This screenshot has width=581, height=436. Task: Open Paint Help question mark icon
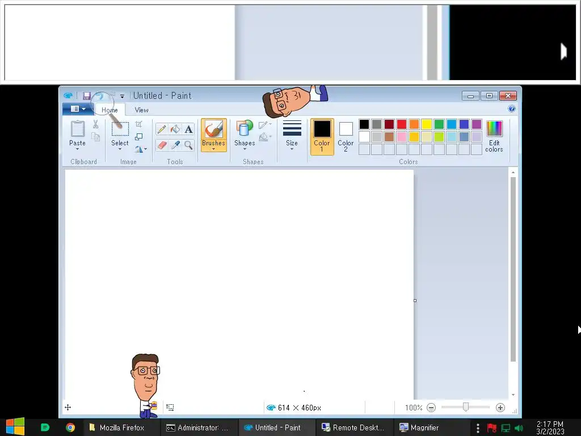pyautogui.click(x=512, y=108)
